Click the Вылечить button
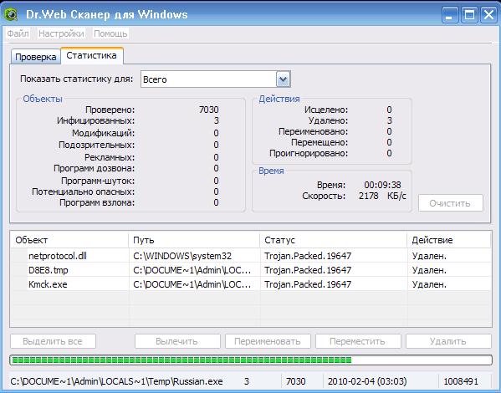Viewport: 501px width, 393px height. [x=177, y=341]
